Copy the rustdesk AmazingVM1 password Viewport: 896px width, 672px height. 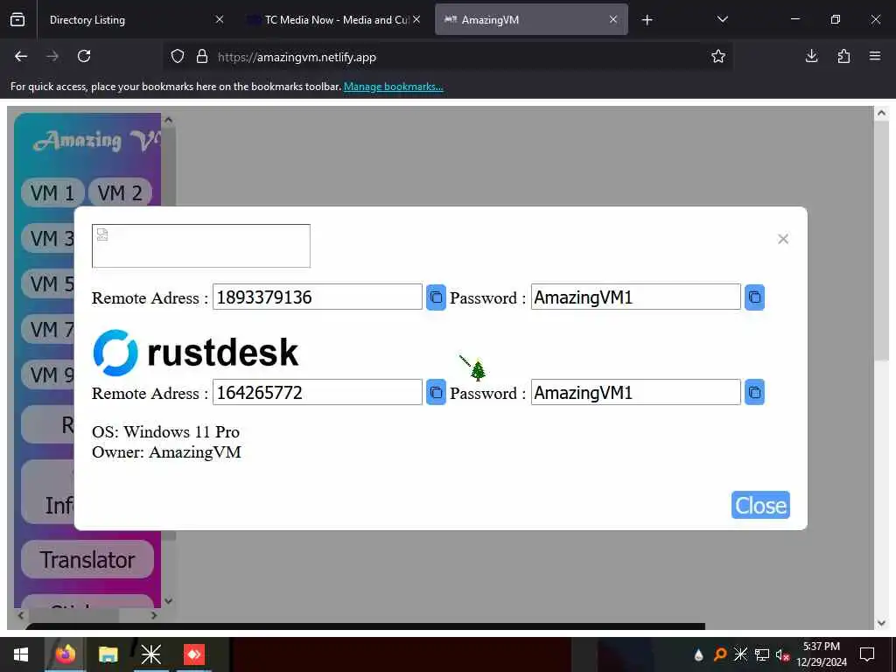coord(754,393)
